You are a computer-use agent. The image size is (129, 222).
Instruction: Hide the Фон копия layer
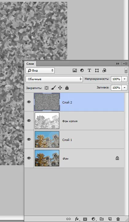coord(29,121)
